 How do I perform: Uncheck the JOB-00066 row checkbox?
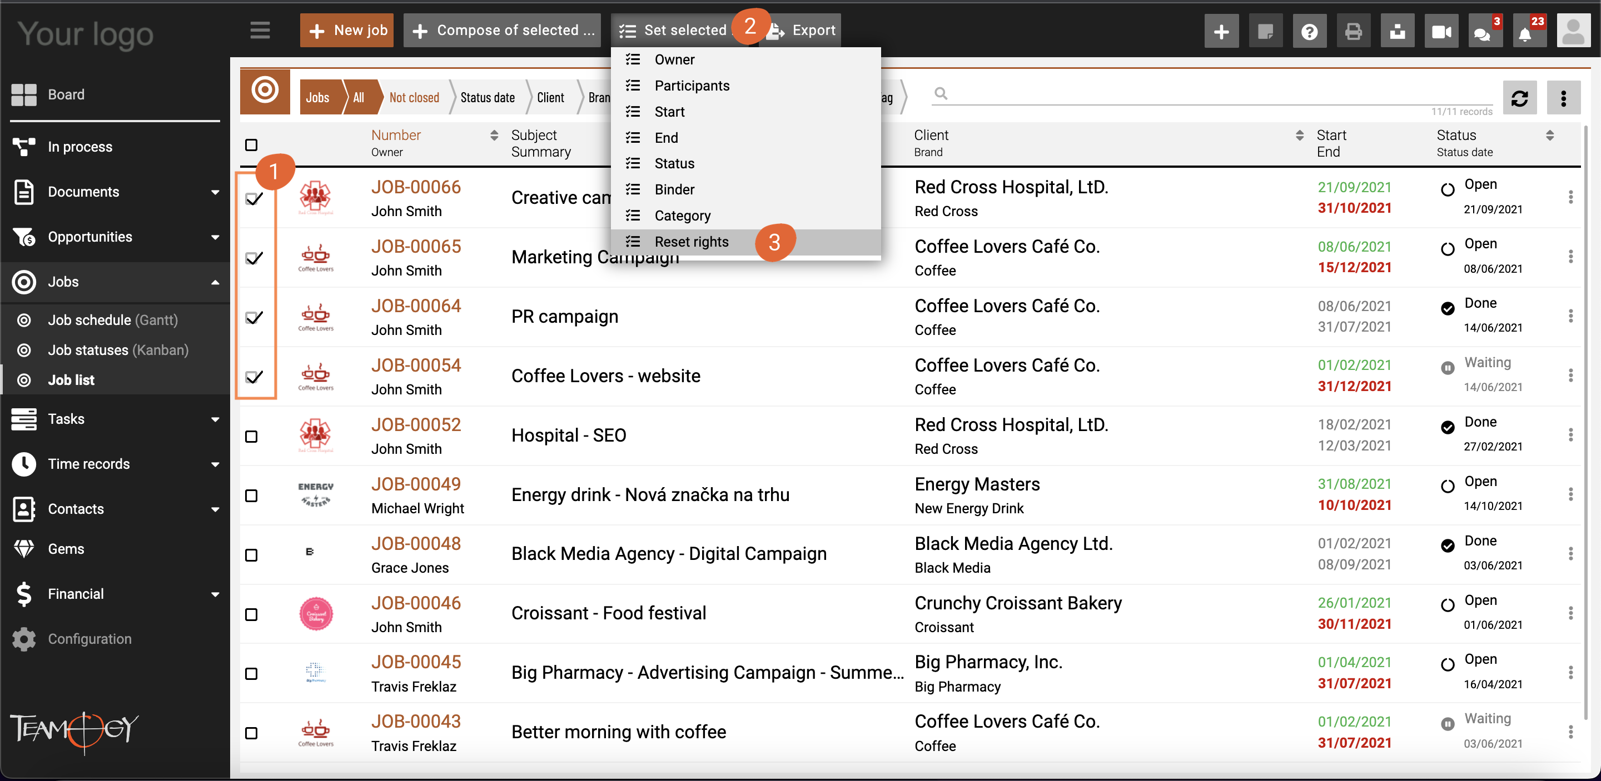[253, 199]
